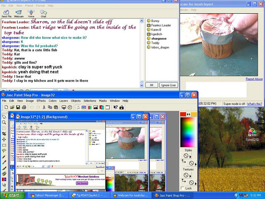Select user Bonny in chat list
The height and width of the screenshot is (199, 265).
[153, 21]
